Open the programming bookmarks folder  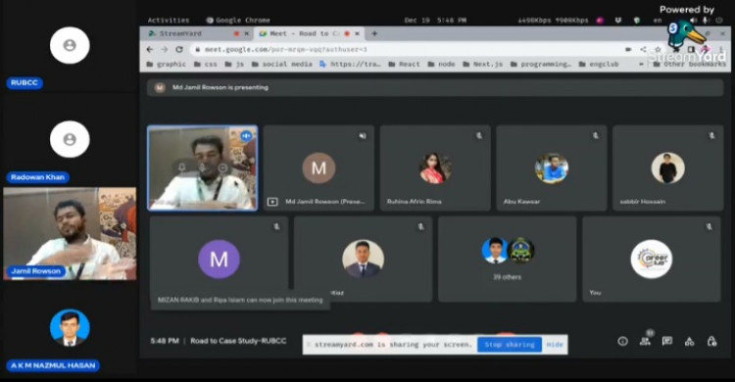point(540,65)
